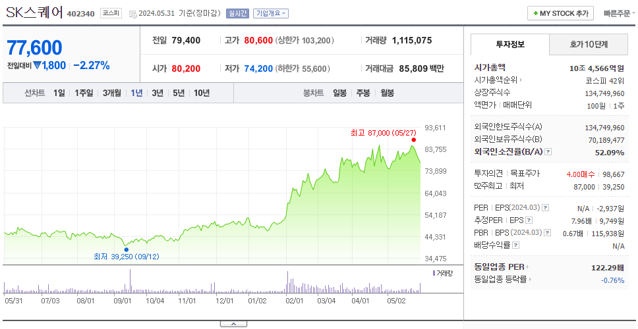This screenshot has width=638, height=329.
Task: Click the SK스퀘어 stock name
Action: click(x=34, y=13)
